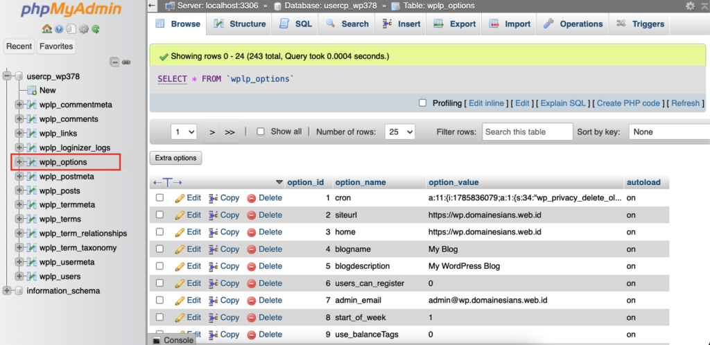Open the Export tab

tap(455, 24)
